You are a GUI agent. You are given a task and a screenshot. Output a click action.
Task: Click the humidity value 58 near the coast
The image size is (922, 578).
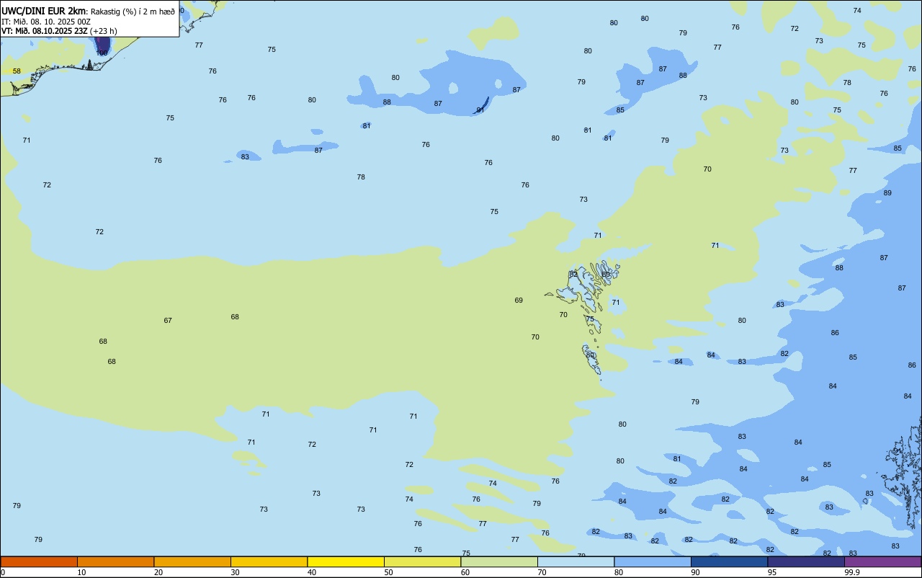[x=17, y=71]
